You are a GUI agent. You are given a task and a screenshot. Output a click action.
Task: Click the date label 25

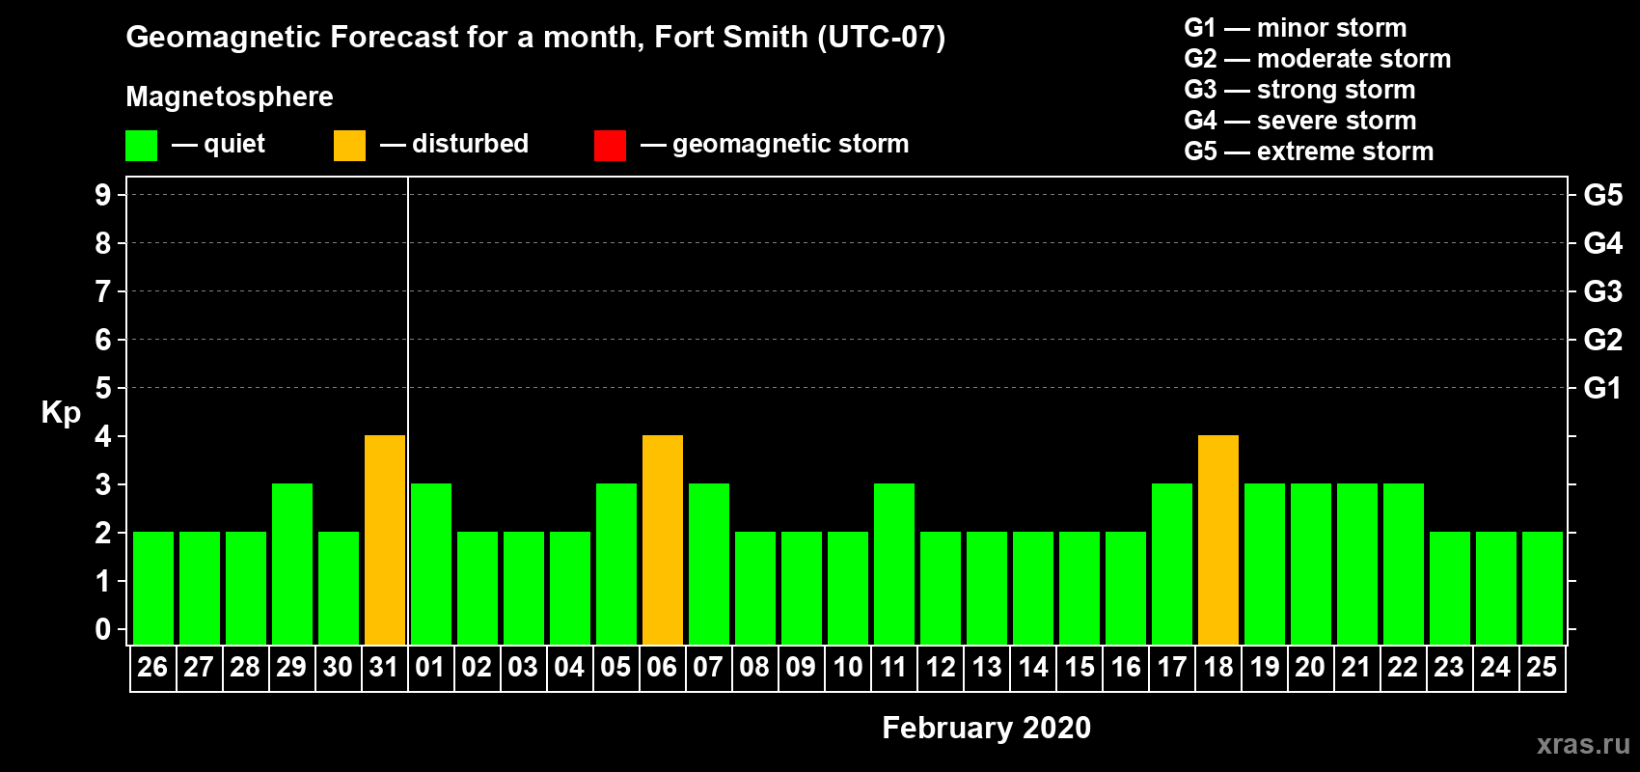[1542, 667]
